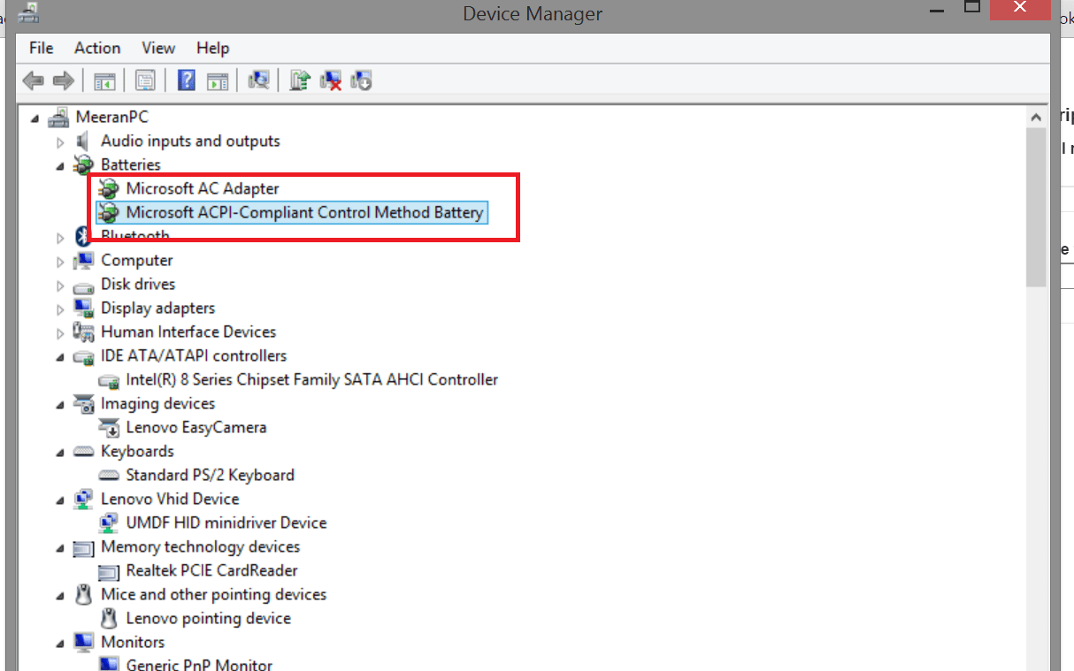1074x671 pixels.
Task: Click the Forward navigation arrow
Action: tap(64, 80)
